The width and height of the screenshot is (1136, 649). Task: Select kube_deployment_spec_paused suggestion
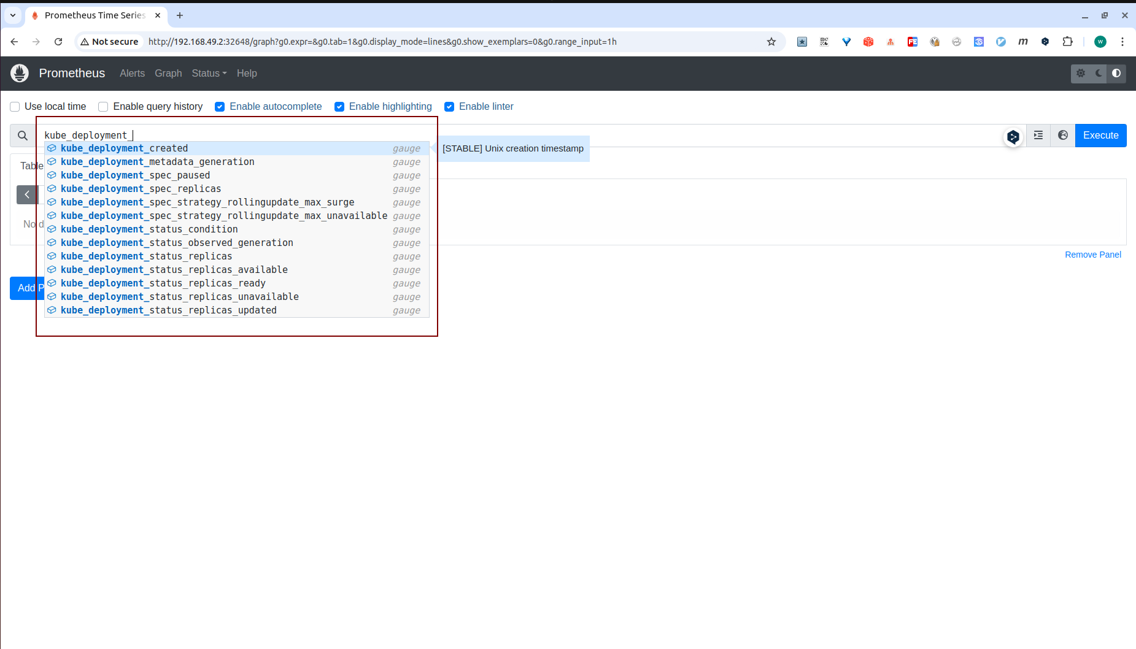[237, 175]
